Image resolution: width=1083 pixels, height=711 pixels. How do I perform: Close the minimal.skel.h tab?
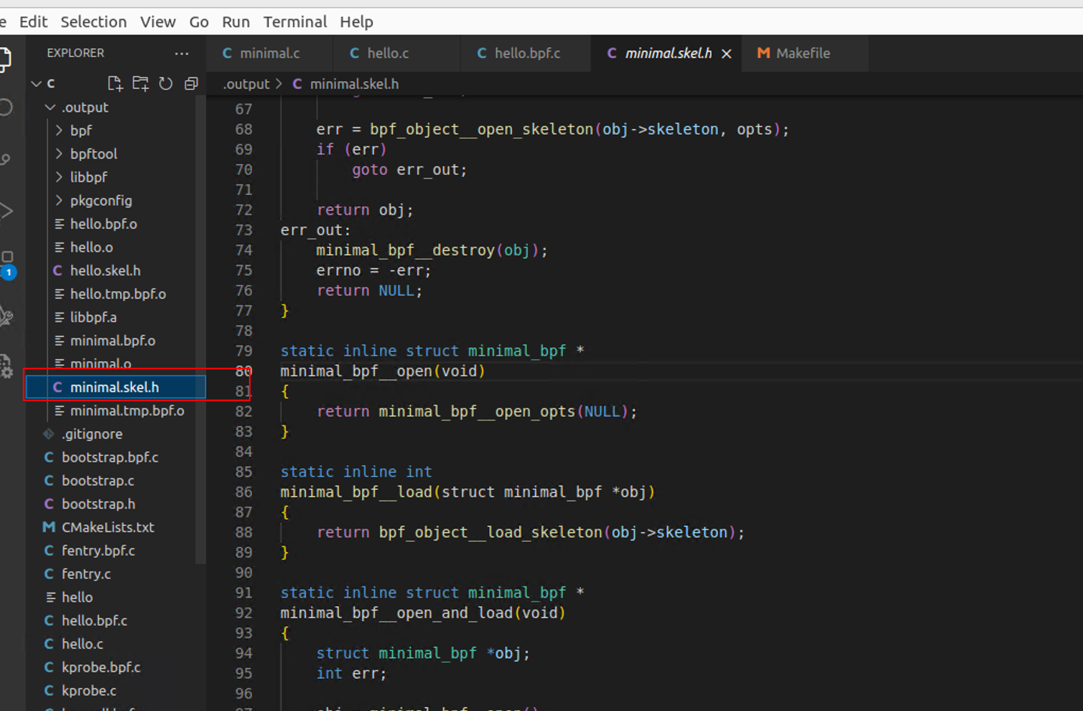[727, 54]
